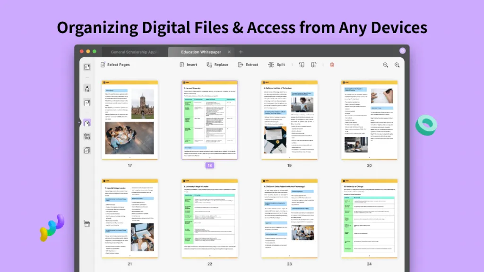Screen dimensions: 484x272
Task: Open the gift box icon in sidebar
Action: pyautogui.click(x=87, y=223)
